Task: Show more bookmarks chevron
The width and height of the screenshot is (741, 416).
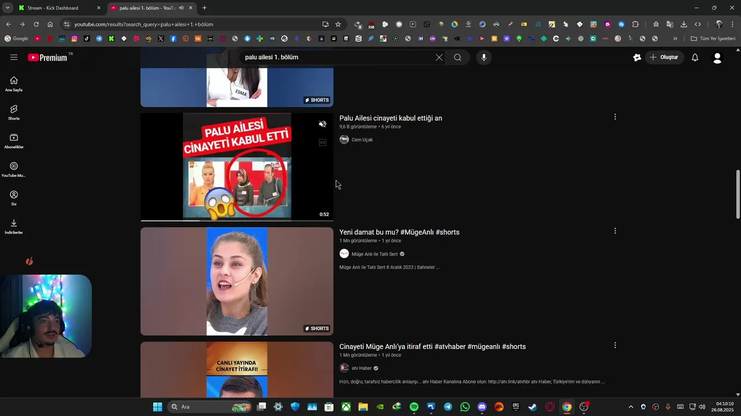Action: coord(675,39)
